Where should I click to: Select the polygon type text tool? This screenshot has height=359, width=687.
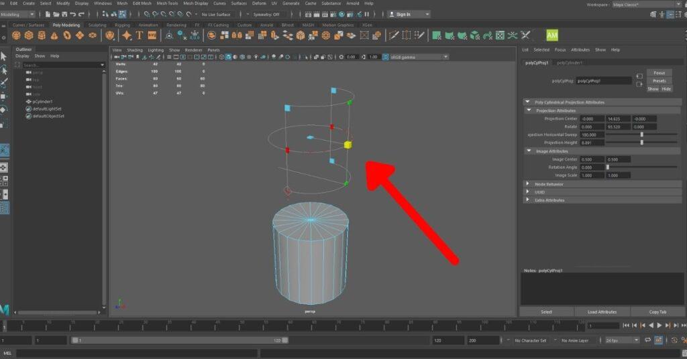tap(140, 35)
